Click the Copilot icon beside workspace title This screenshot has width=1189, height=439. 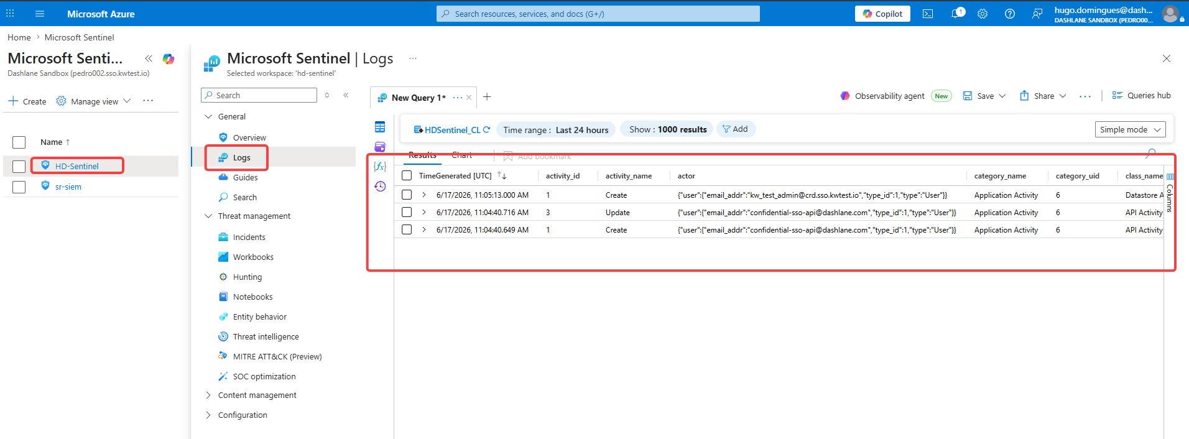click(x=169, y=58)
